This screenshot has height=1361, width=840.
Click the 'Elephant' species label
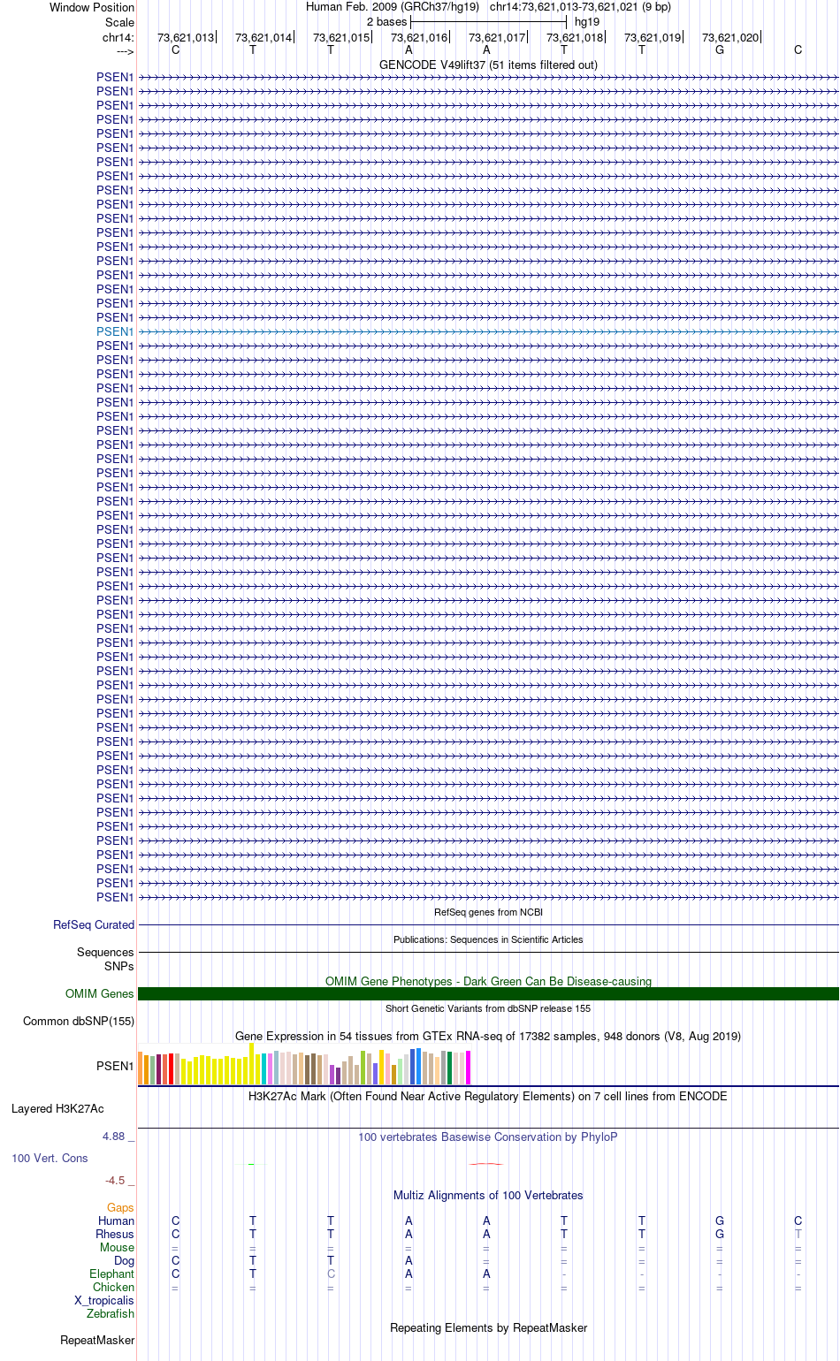pyautogui.click(x=111, y=1274)
